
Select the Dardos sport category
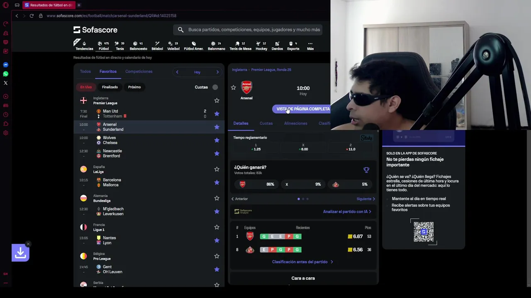pyautogui.click(x=277, y=46)
